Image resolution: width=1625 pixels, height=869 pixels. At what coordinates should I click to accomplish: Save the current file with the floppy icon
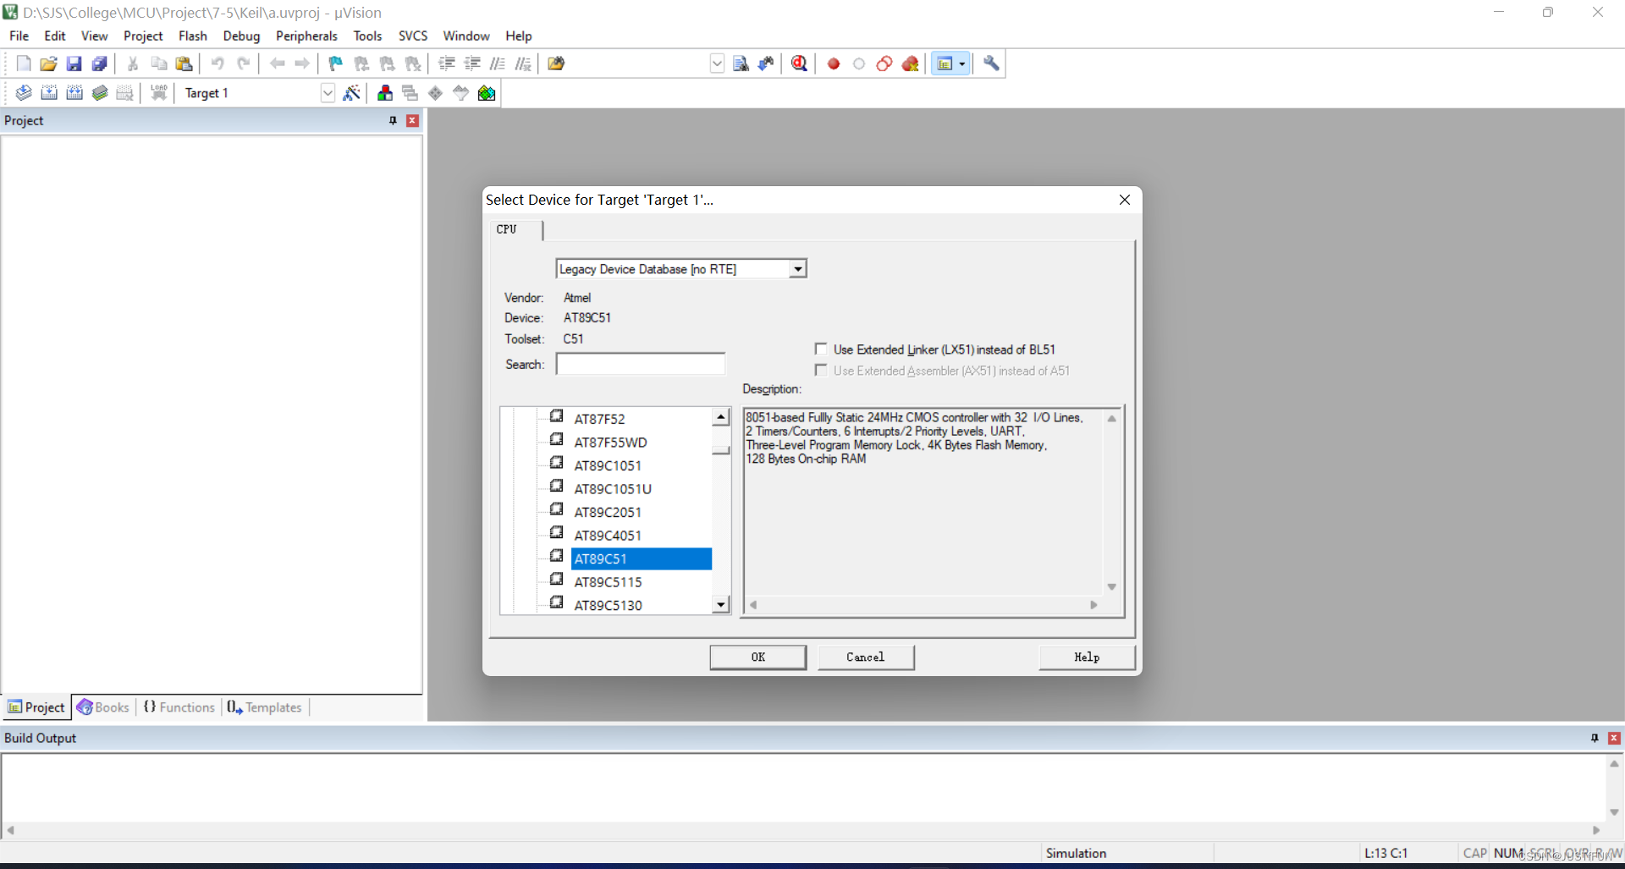pos(74,63)
